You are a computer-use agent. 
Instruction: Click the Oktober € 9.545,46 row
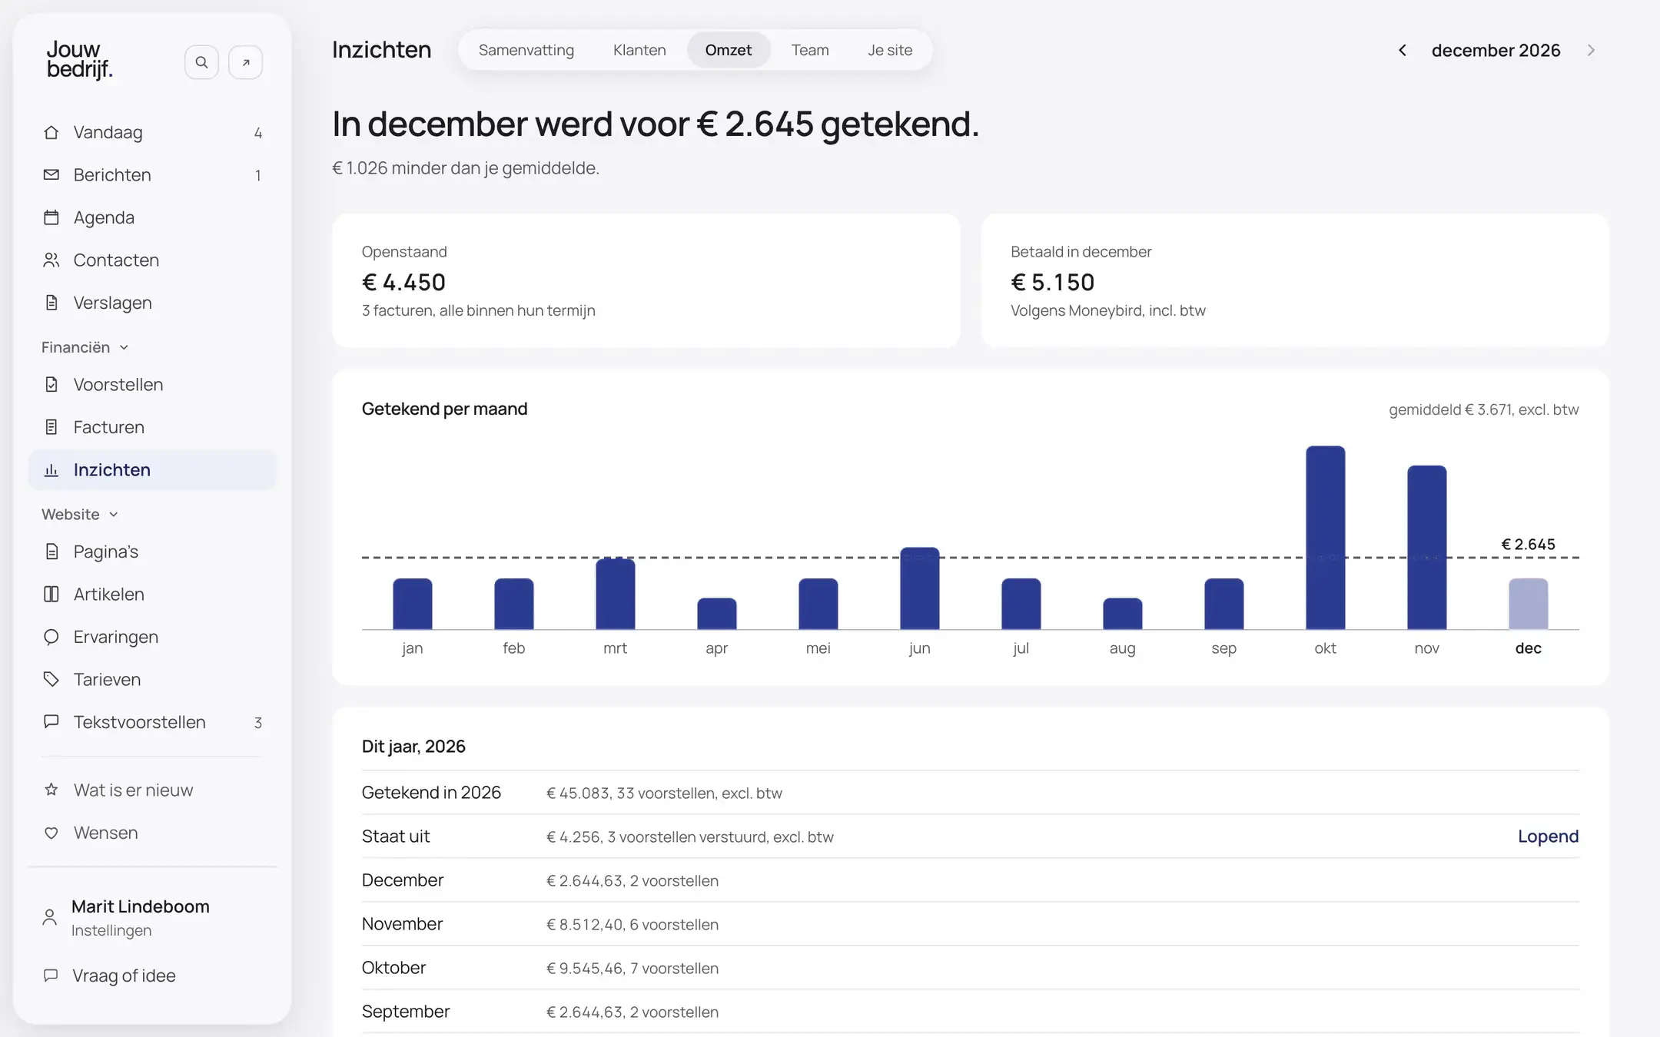(970, 968)
